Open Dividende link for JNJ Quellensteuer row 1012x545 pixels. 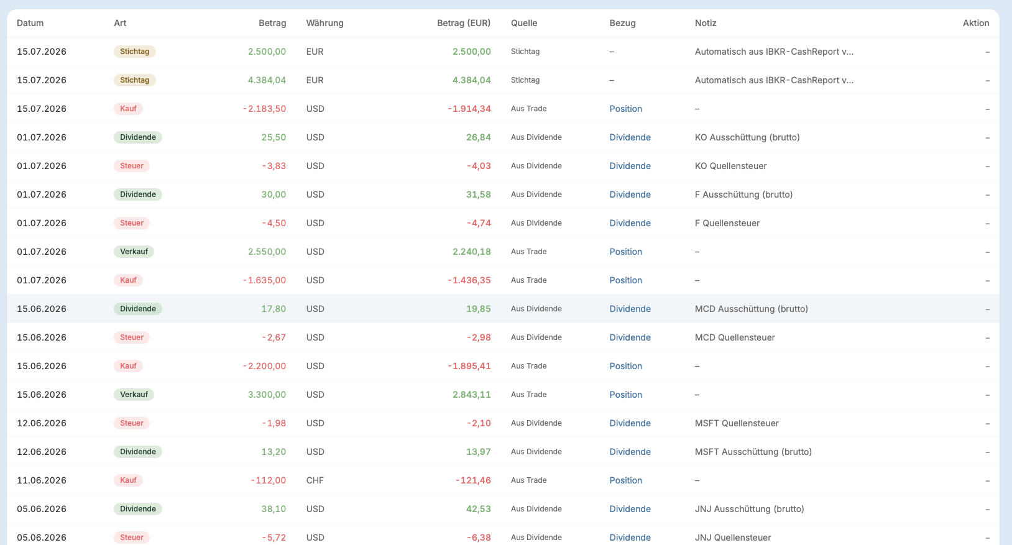coord(630,538)
